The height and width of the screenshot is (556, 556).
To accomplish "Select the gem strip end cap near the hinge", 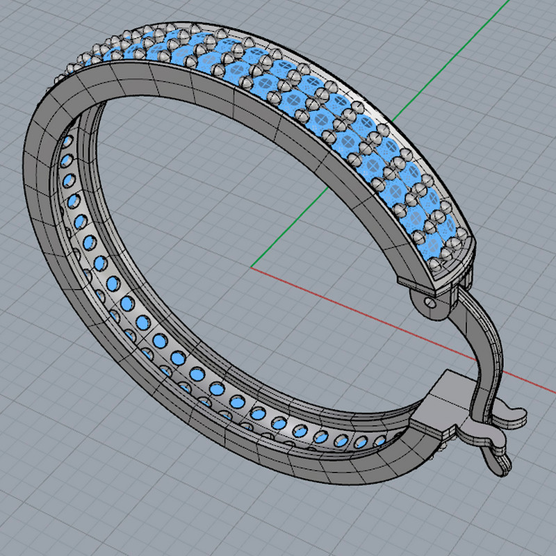I will coord(455,263).
